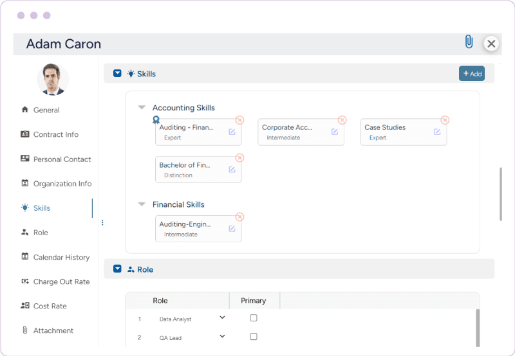
Task: Edit the Corporate Acc... skill
Action: point(335,132)
